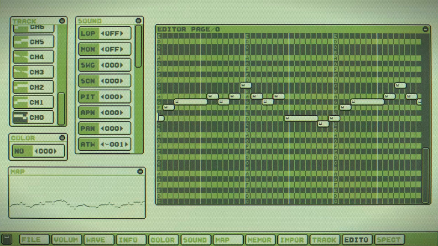The image size is (438, 246).
Task: Collapse the TRACK panel with its round button
Action: (62, 21)
